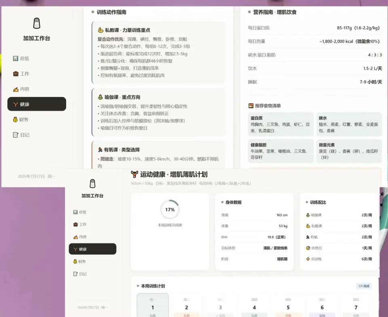Click sleepy face icon in 休息日 row
Viewport: 388px width, 317px height.
coord(308,248)
